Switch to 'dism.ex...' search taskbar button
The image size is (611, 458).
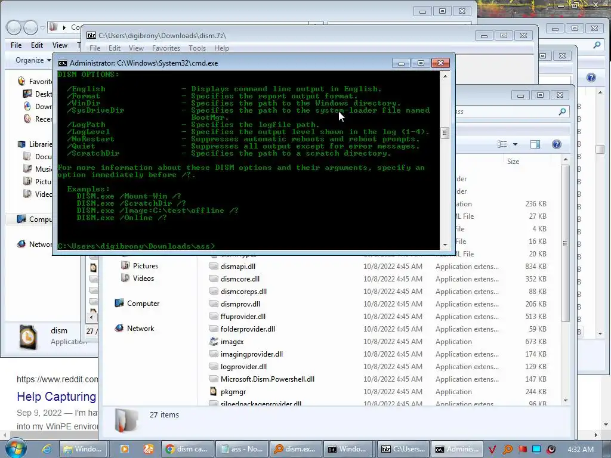click(x=296, y=449)
